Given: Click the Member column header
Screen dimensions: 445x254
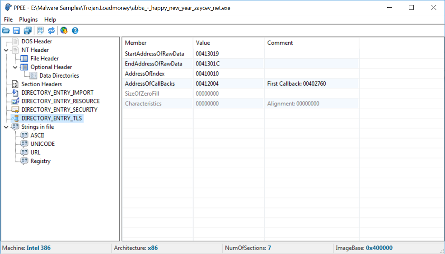Looking at the screenshot, I should (158, 43).
